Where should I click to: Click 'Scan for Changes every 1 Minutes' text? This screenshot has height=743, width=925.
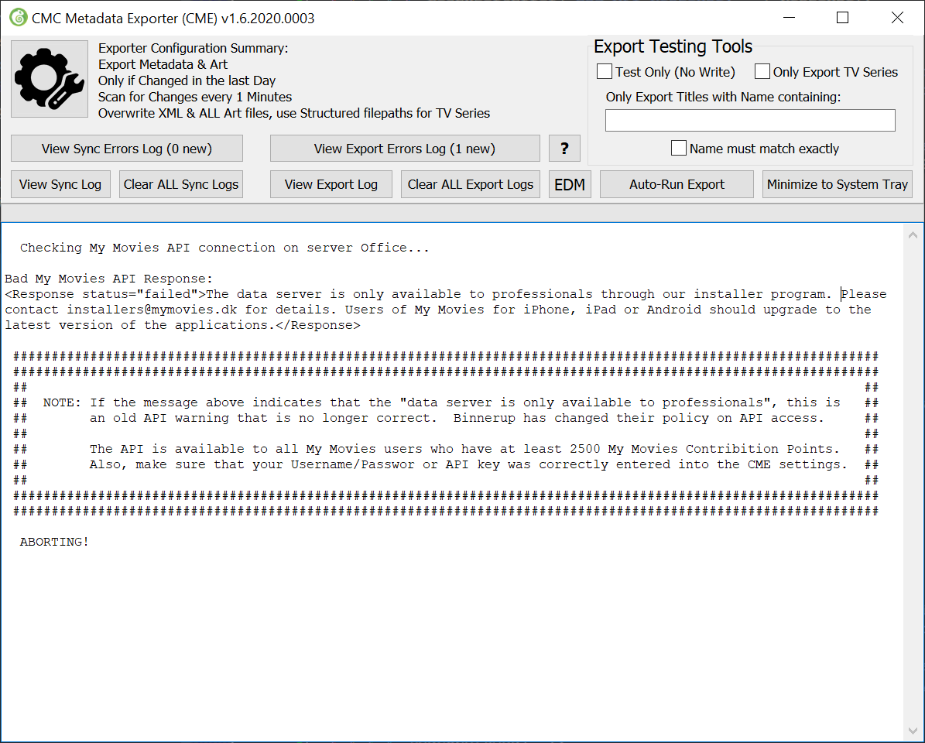[195, 97]
